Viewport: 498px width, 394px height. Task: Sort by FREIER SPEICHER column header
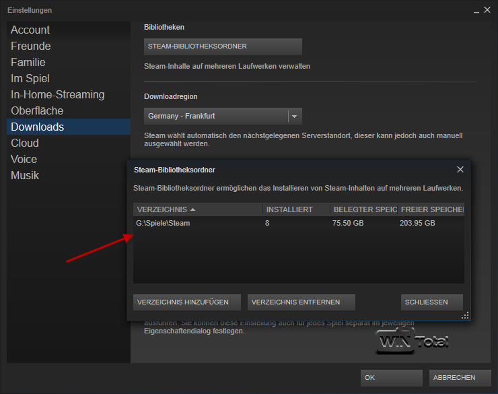pos(431,209)
